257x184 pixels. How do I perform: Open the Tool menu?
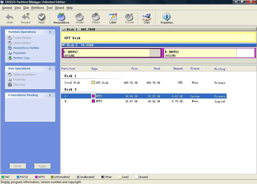pos(49,8)
